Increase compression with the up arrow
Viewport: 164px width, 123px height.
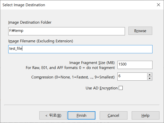pos(150,75)
